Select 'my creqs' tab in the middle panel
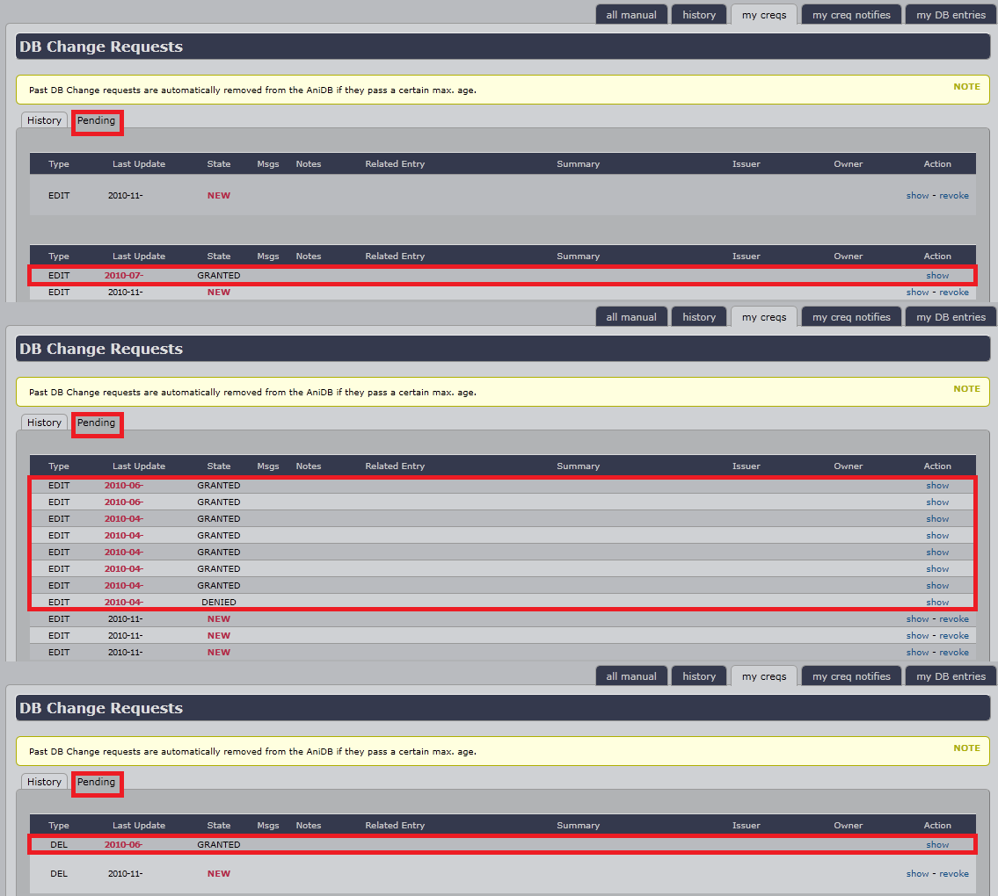Image resolution: width=998 pixels, height=896 pixels. (763, 317)
